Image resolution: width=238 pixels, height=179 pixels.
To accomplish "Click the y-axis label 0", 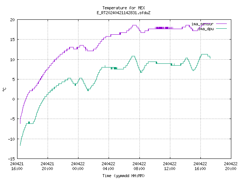I will pyautogui.click(x=14, y=99).
